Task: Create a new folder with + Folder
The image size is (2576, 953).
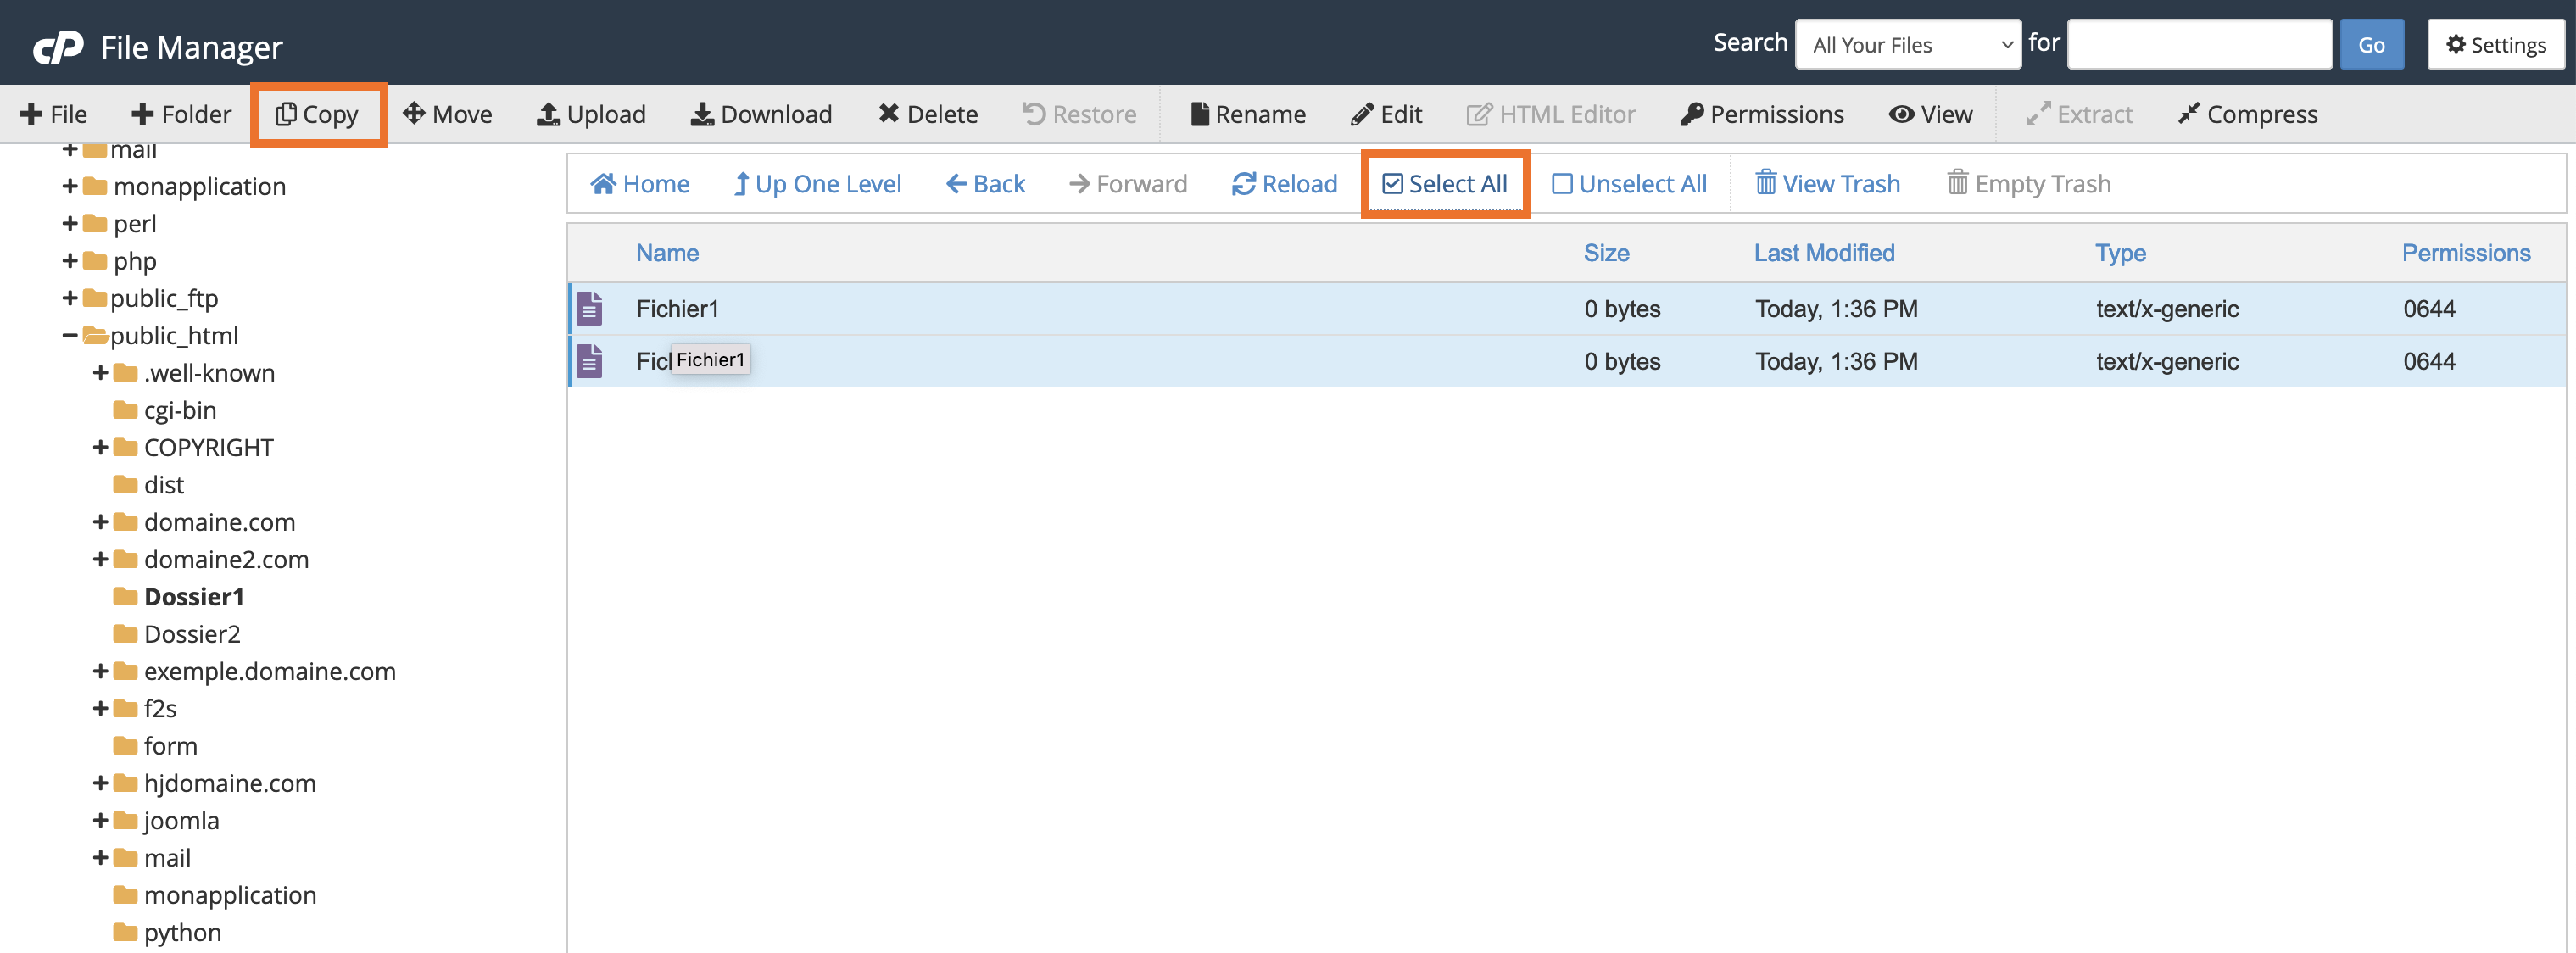Action: pos(181,114)
